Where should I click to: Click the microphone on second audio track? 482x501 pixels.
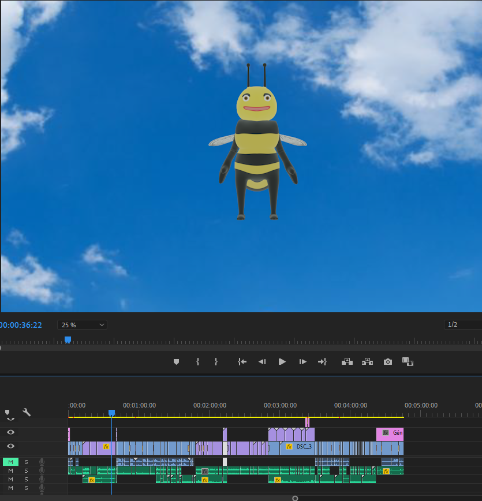42,470
